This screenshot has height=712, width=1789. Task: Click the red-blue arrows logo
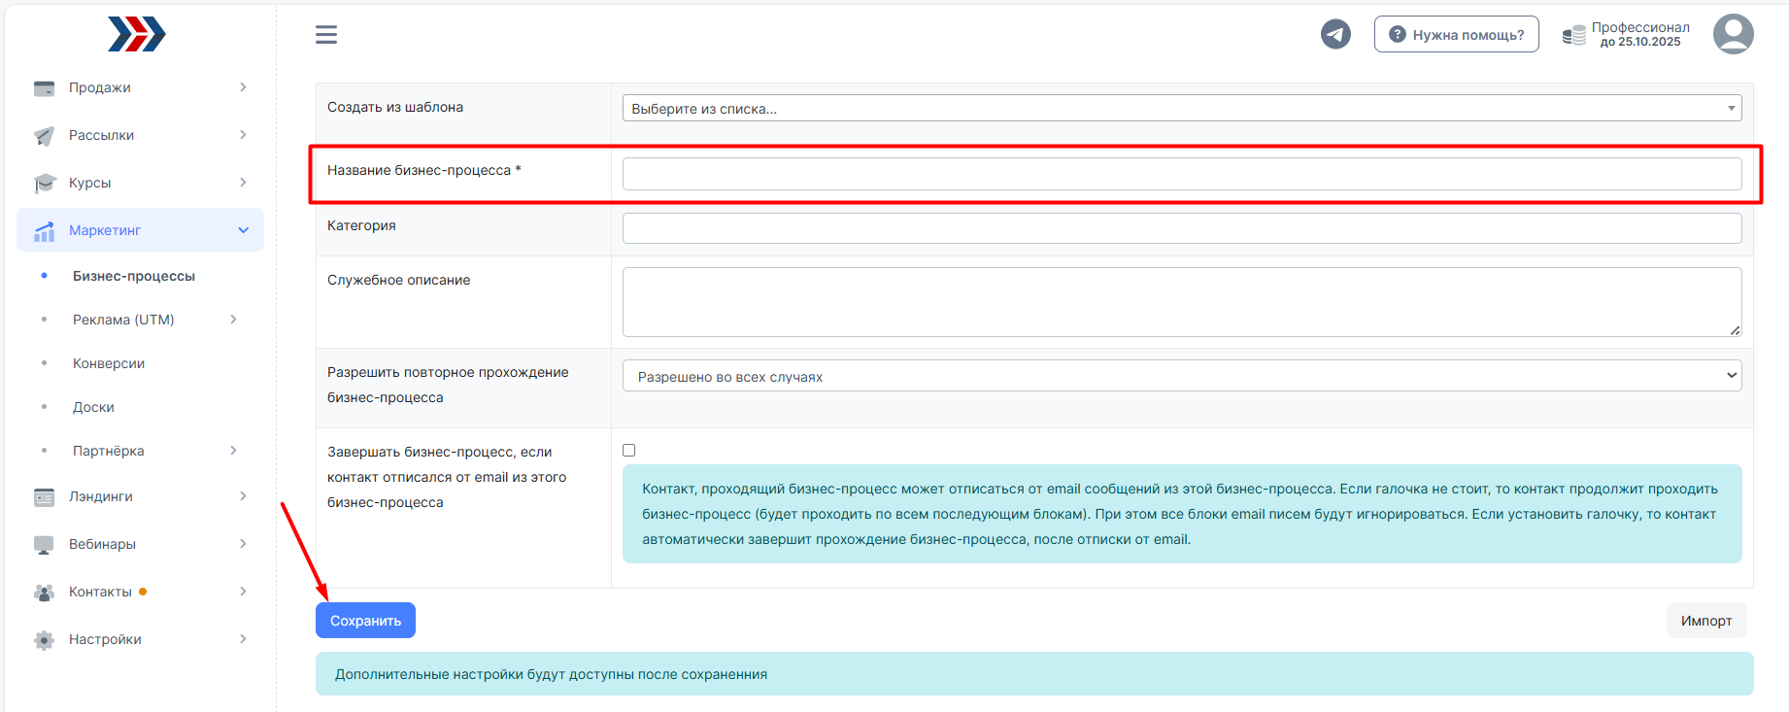[137, 34]
